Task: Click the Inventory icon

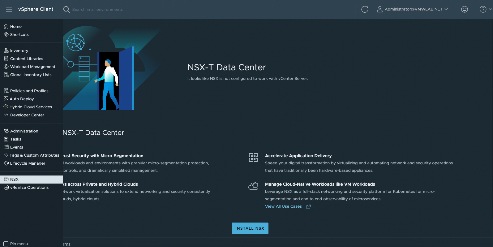Action: (x=6, y=50)
